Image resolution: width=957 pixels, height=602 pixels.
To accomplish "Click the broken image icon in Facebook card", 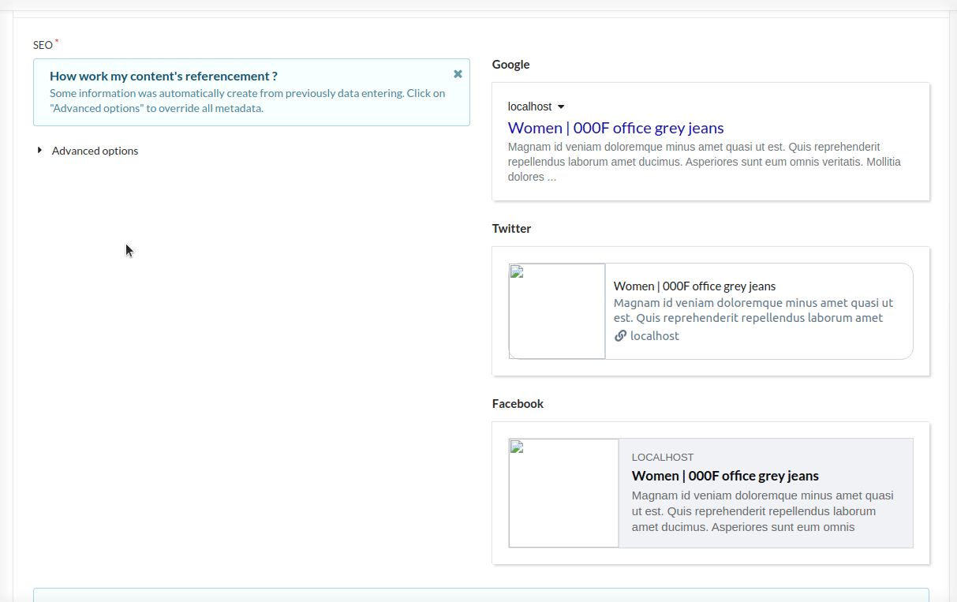I will pos(518,448).
